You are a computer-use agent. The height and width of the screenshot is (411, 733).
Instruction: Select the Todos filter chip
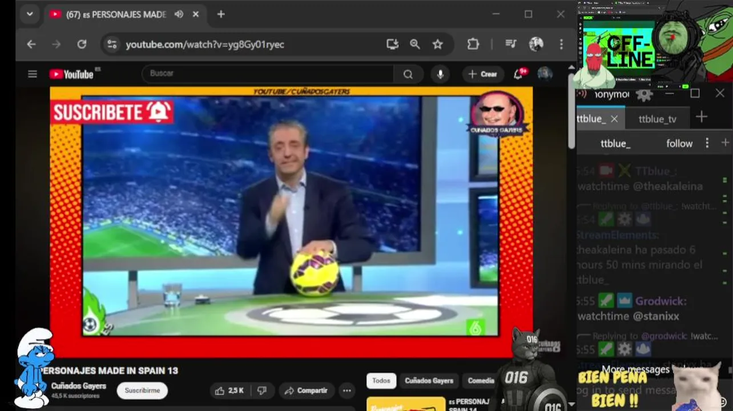pos(381,381)
